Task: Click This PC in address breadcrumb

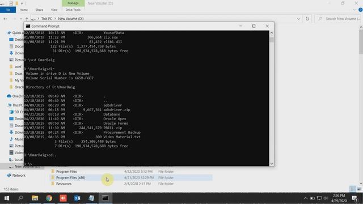Action: point(47,19)
